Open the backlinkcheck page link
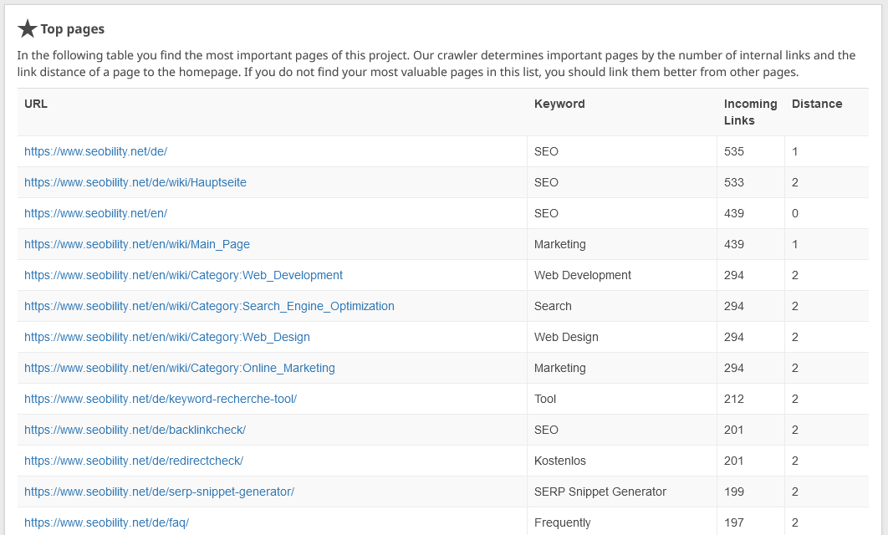Screen dimensions: 888x535 (x=135, y=430)
